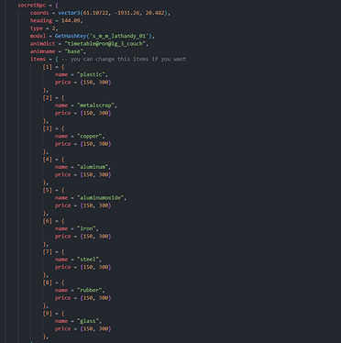This screenshot has height=343, width=341.
Task: Click the "aluminum" item name string
Action: coord(93,167)
